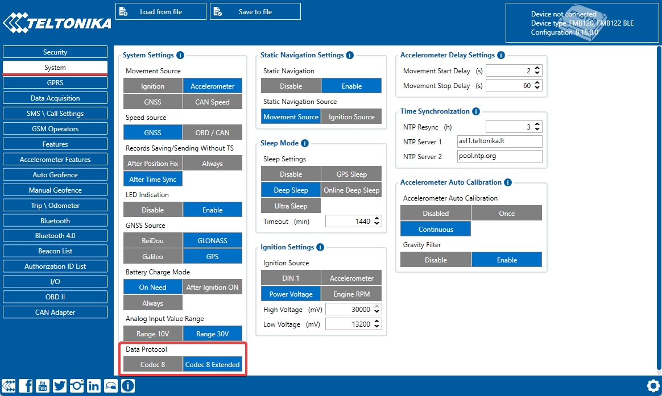Viewport: 662px width, 396px height.
Task: Open the Bluetooth settings section
Action: click(55, 220)
